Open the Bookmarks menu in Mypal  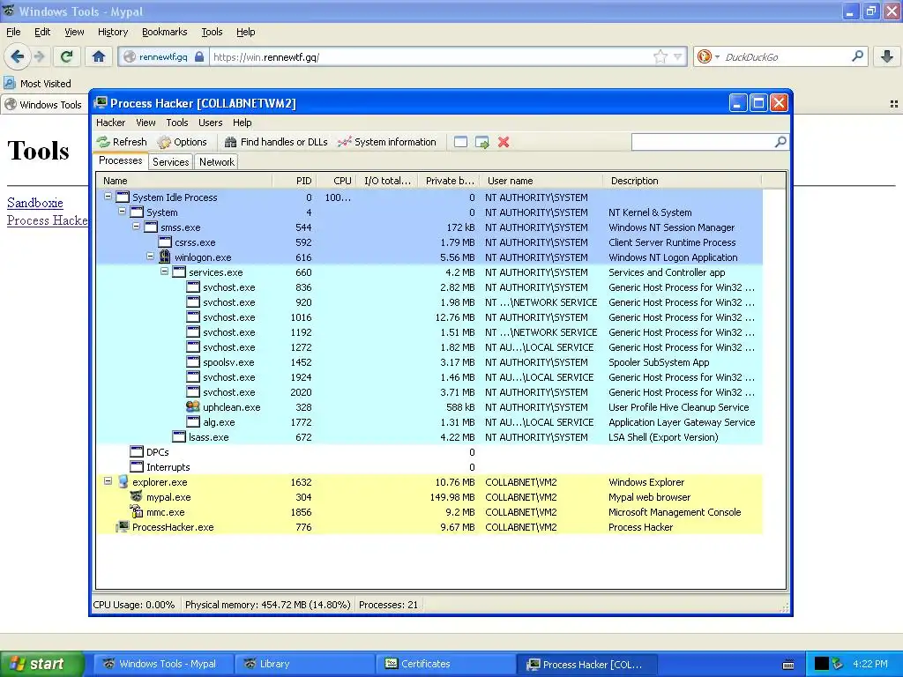coord(165,33)
